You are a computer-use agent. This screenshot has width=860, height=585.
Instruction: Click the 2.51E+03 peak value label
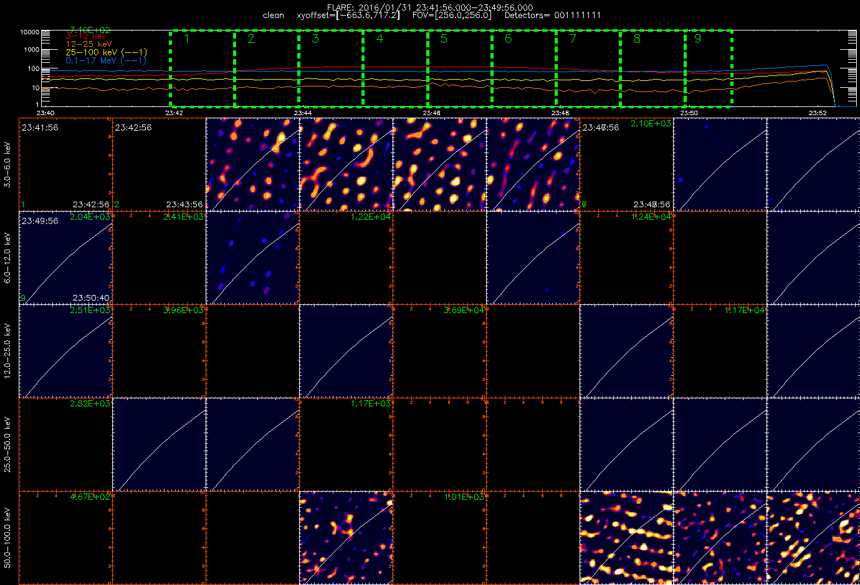[90, 311]
